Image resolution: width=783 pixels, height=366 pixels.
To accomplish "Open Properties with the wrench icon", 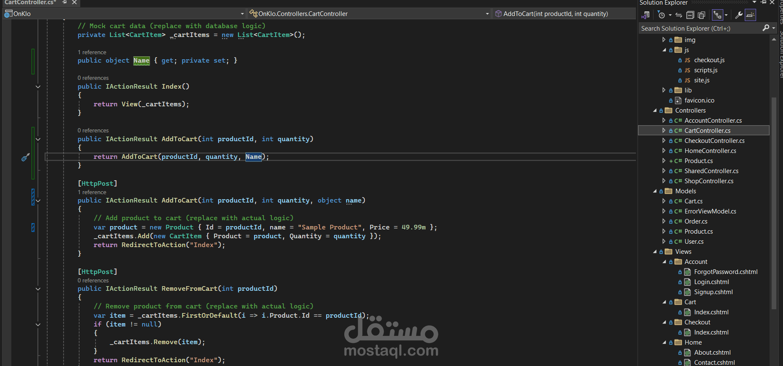I will [x=739, y=15].
